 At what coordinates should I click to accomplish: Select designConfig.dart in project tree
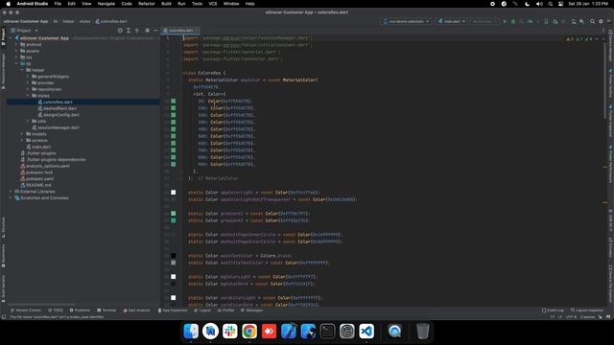(x=61, y=115)
